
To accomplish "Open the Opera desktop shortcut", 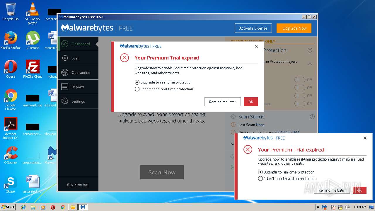I will (x=11, y=69).
